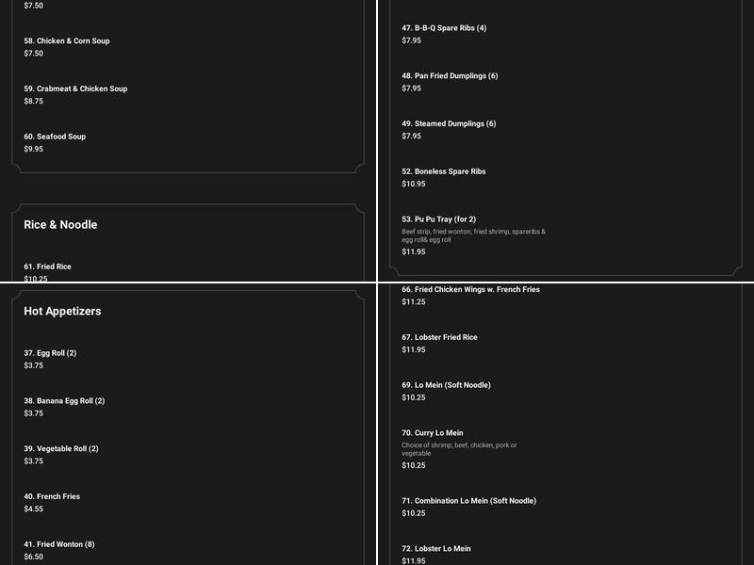The image size is (754, 565).
Task: Pick the Lobster Fried Rice item
Action: (440, 337)
